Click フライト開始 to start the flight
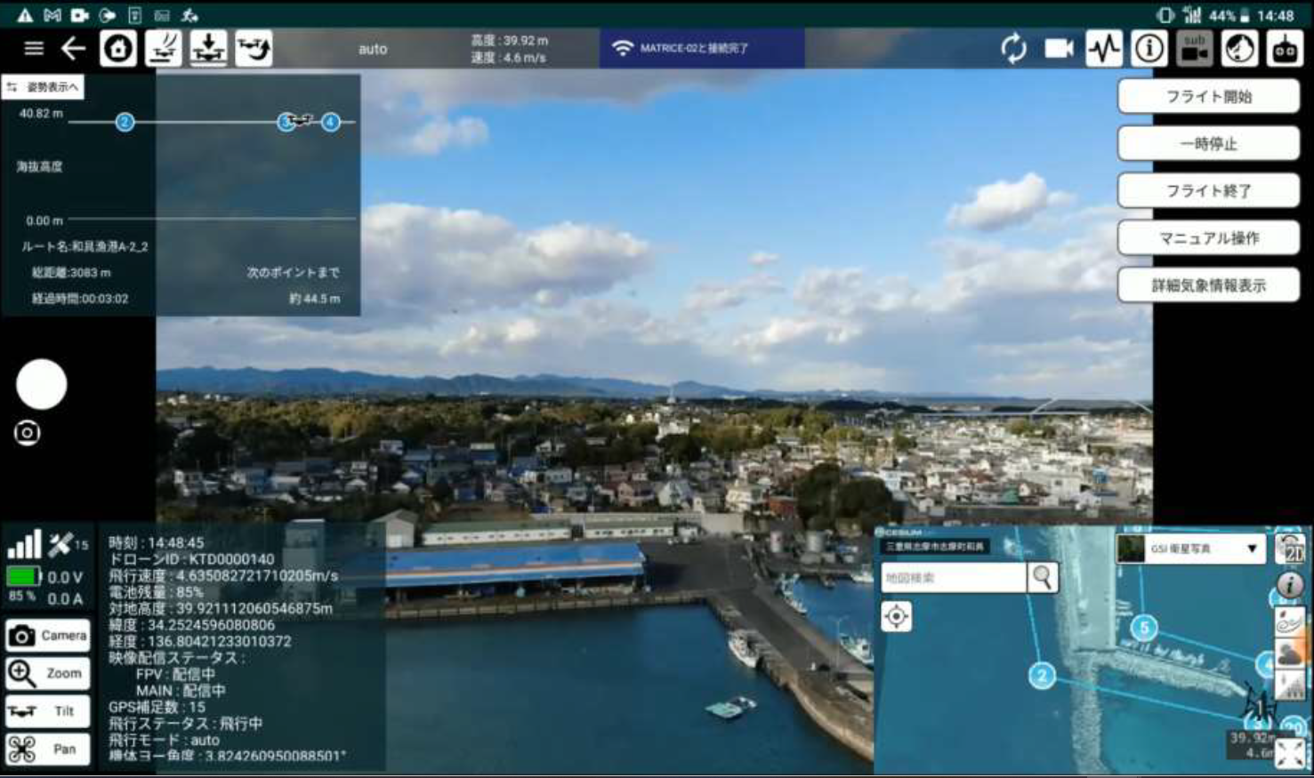 [1208, 96]
